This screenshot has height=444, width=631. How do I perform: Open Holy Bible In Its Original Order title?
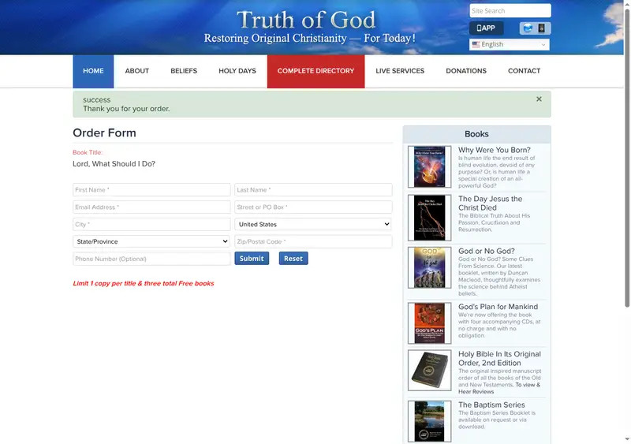(499, 358)
